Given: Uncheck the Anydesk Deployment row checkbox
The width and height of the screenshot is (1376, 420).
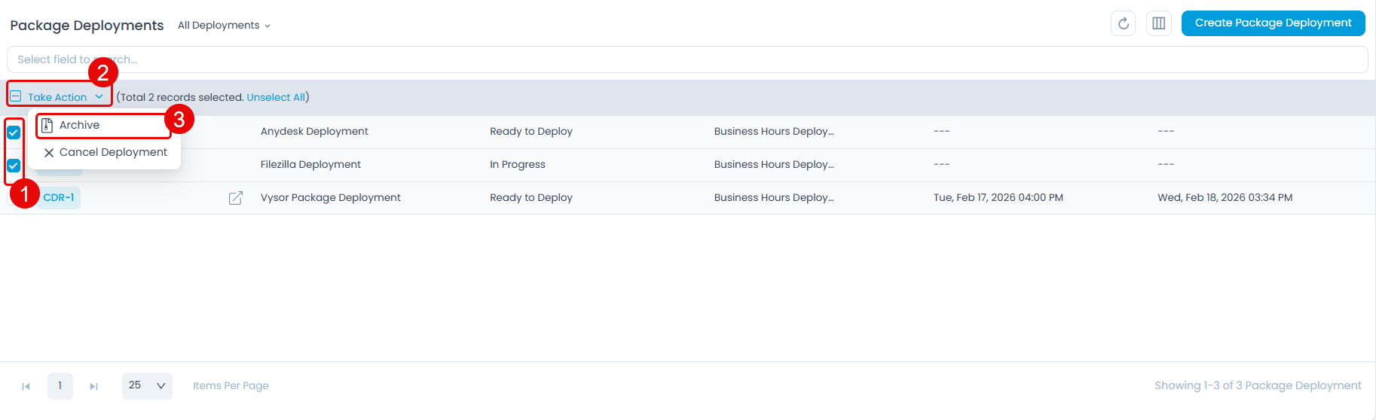Looking at the screenshot, I should tap(14, 132).
